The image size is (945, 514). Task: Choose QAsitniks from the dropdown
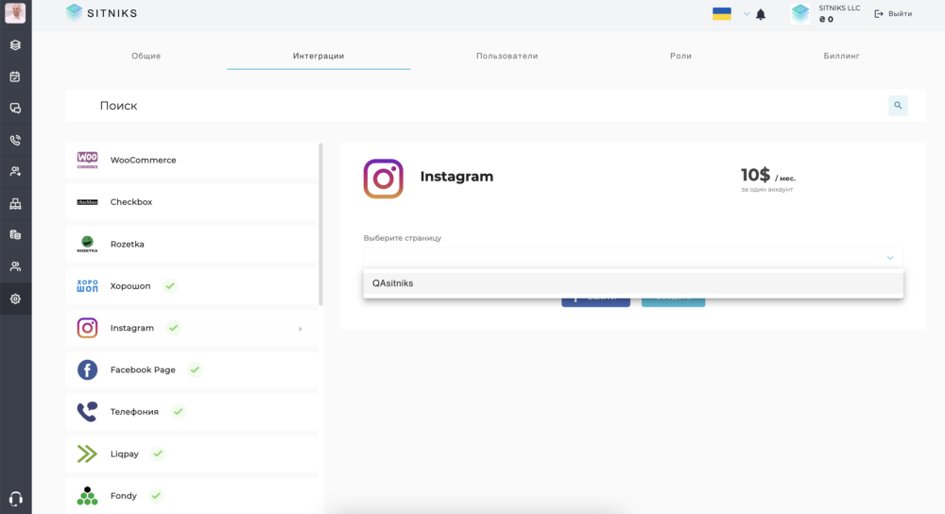pos(633,283)
